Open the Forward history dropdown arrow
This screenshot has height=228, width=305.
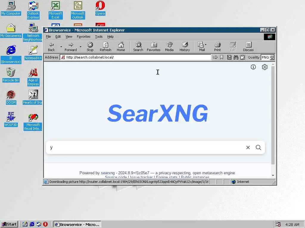(x=80, y=47)
